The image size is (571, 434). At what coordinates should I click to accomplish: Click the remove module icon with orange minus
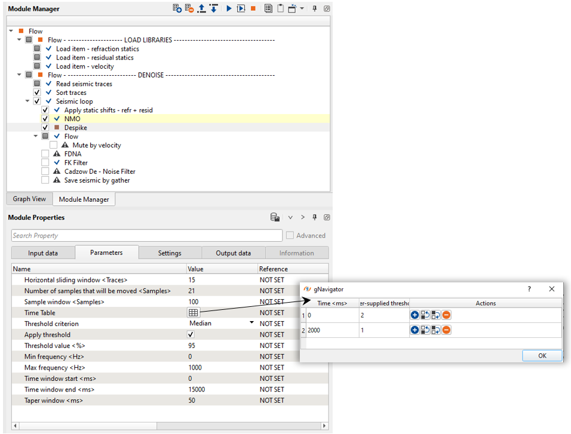189,8
